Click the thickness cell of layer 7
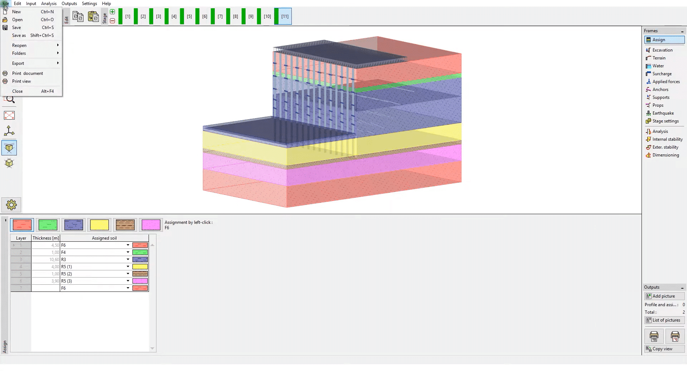 [x=45, y=288]
